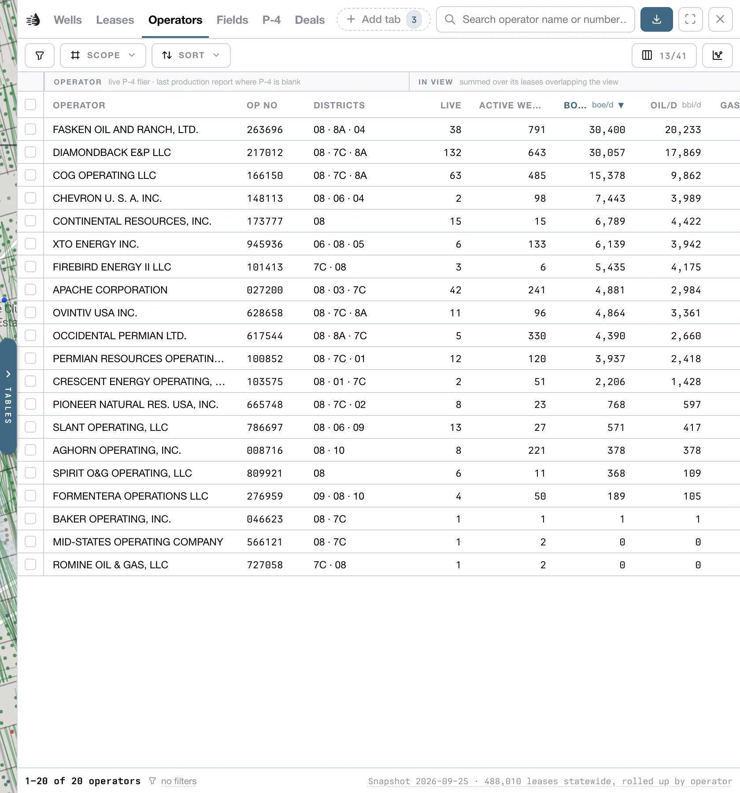Viewport: 740px width, 793px height.
Task: Open the filter funnel button
Action: click(x=40, y=56)
